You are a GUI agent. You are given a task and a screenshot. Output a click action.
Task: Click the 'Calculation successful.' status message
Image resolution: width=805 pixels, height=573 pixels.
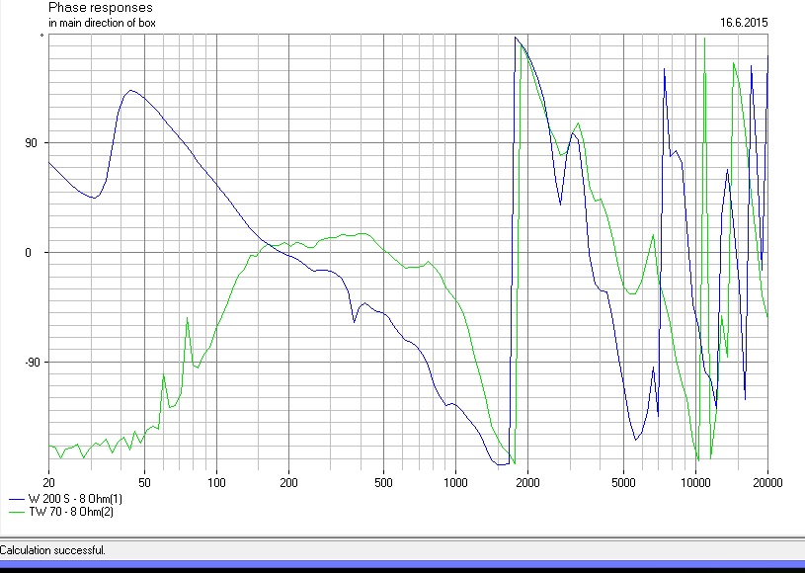(x=52, y=550)
